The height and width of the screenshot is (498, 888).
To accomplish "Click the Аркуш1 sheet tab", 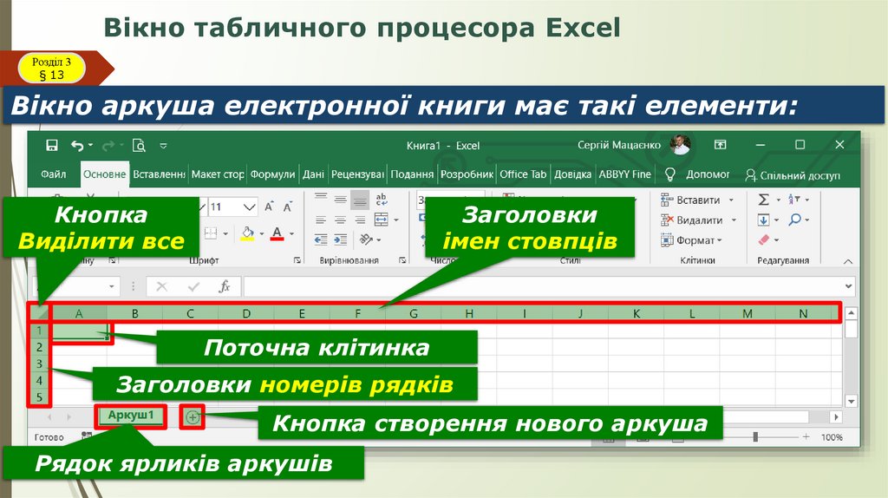I will [x=131, y=416].
